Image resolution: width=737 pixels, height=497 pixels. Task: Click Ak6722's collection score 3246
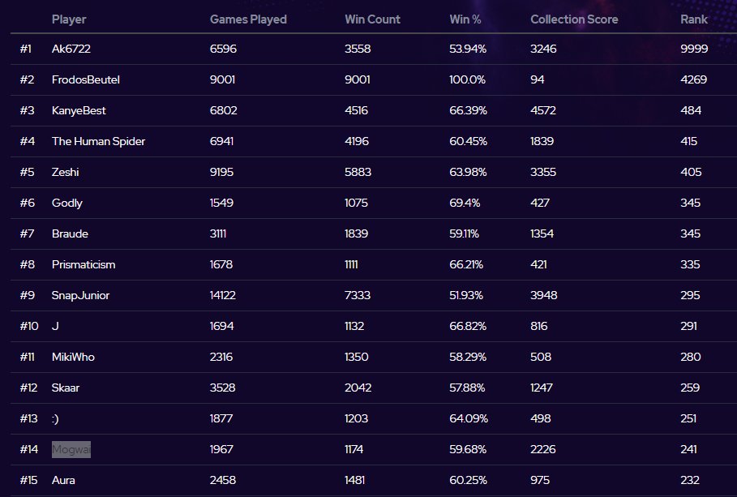(x=543, y=49)
